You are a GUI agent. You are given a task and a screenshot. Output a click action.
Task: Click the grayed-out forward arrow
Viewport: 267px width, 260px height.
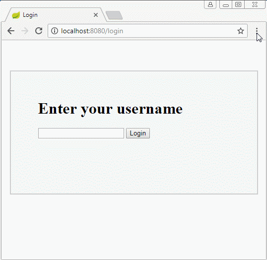(x=25, y=31)
